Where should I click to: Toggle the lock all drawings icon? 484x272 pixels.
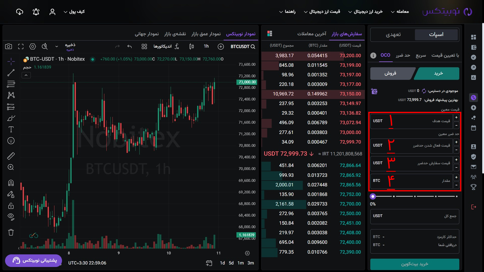(11, 206)
